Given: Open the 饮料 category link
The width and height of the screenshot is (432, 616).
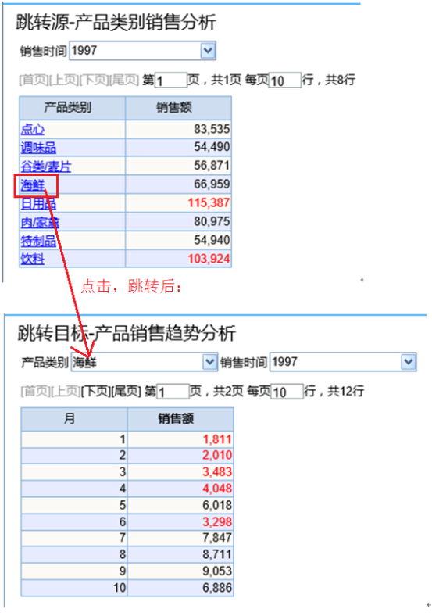Looking at the screenshot, I should pyautogui.click(x=33, y=260).
